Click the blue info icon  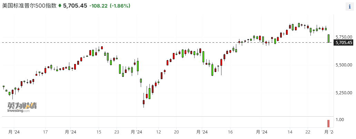[350, 7]
